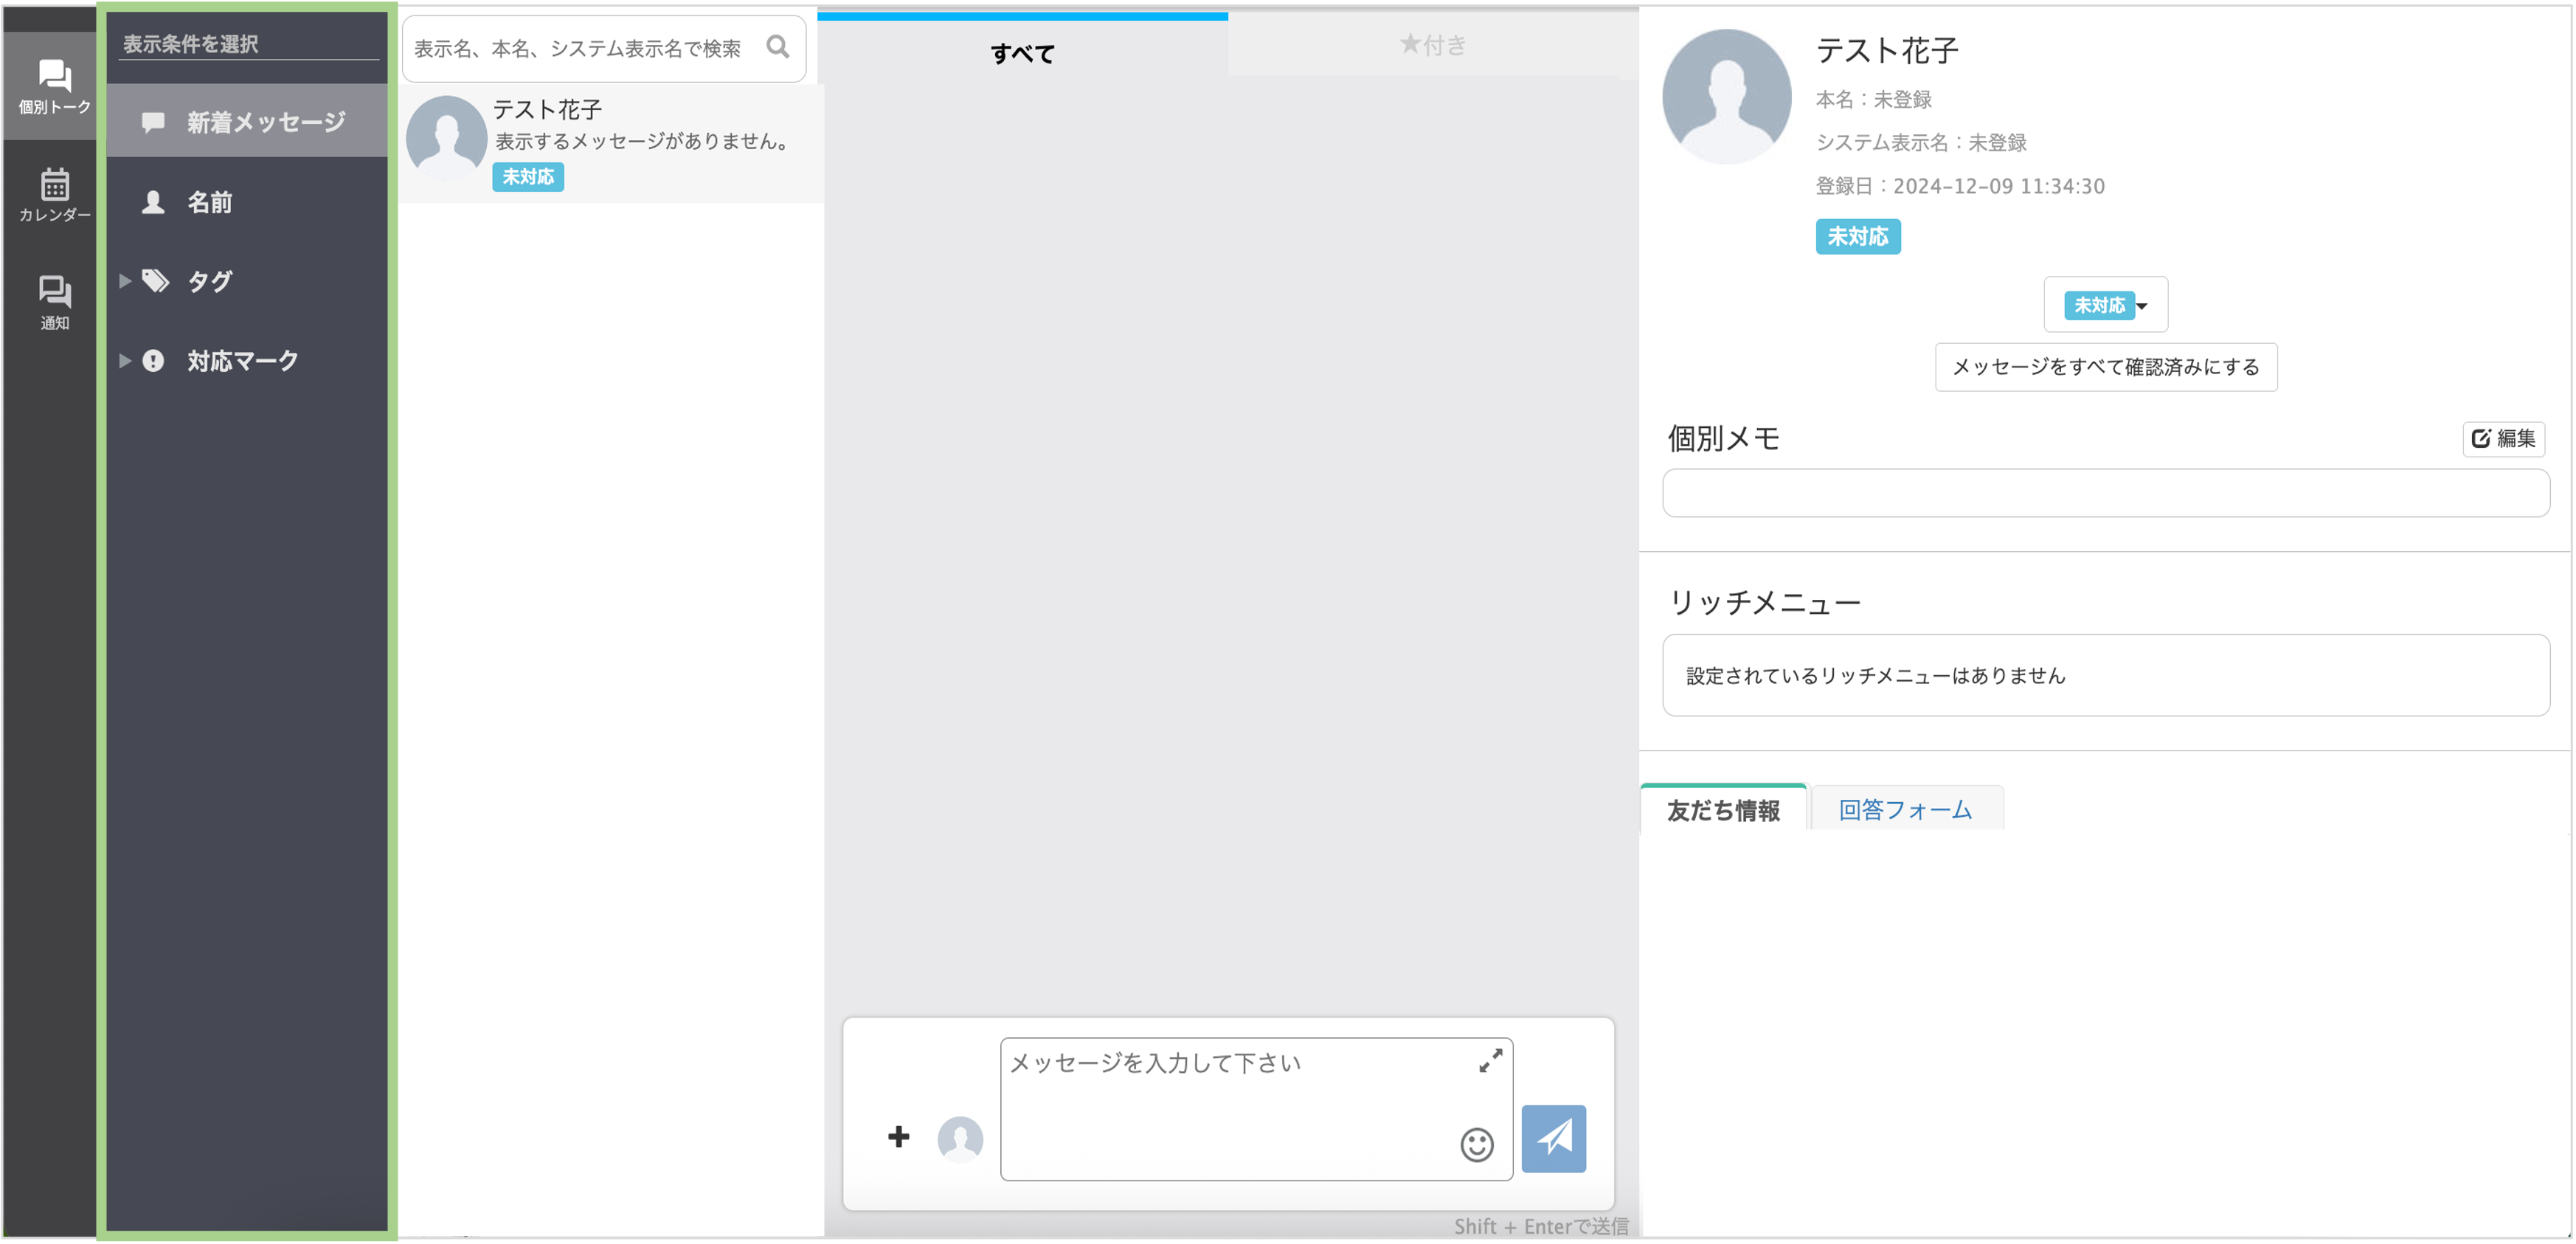The width and height of the screenshot is (2576, 1244).
Task: Select the 名前 filter
Action: click(246, 202)
